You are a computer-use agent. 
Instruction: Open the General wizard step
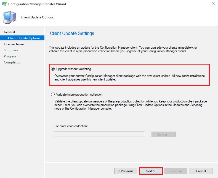pos(9,32)
